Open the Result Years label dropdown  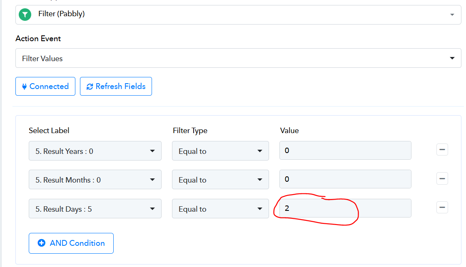click(x=95, y=151)
